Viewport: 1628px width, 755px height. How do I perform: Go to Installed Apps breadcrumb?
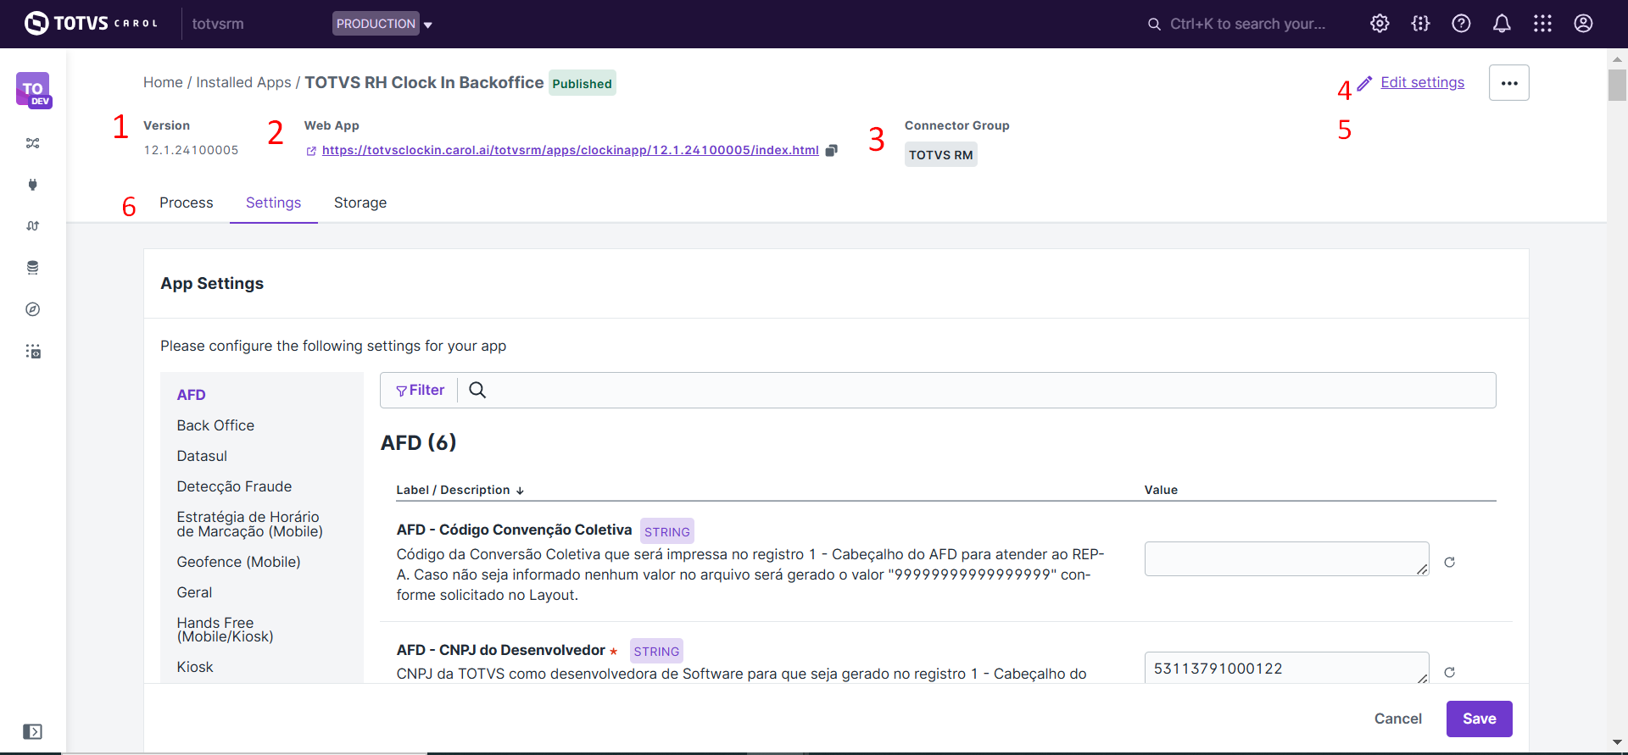tap(243, 82)
